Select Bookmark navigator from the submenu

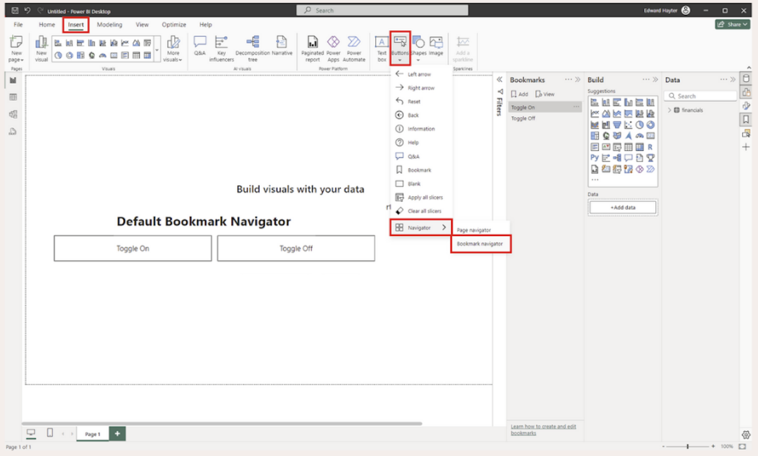coord(481,244)
